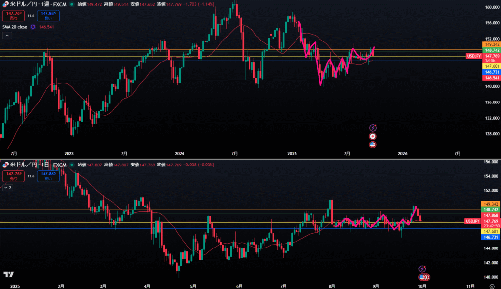This screenshot has width=501, height=289.
Task: Open the time axis settings gear icon
Action: point(492,286)
